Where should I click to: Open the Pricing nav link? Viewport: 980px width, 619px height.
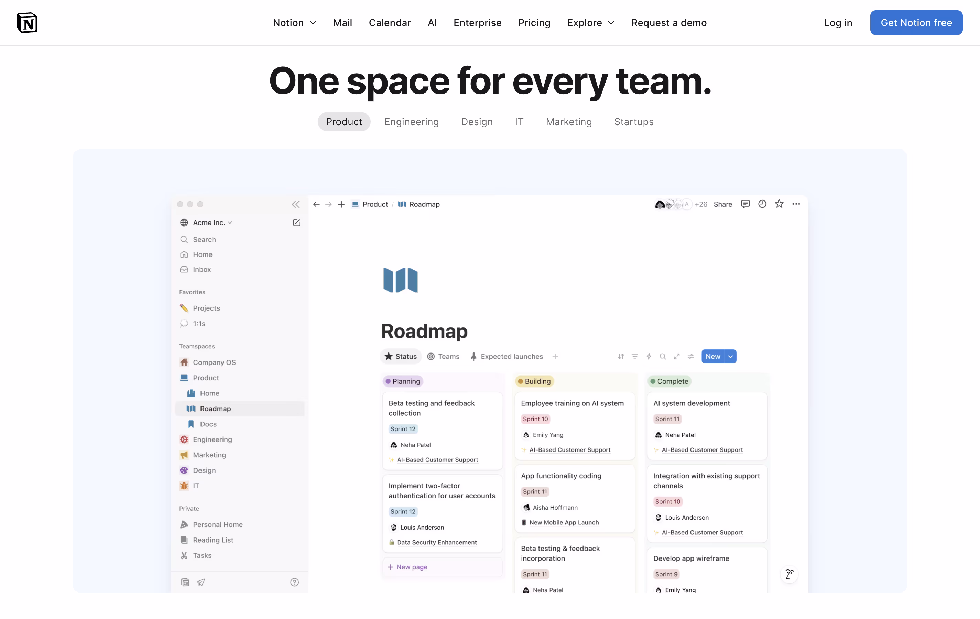(534, 23)
